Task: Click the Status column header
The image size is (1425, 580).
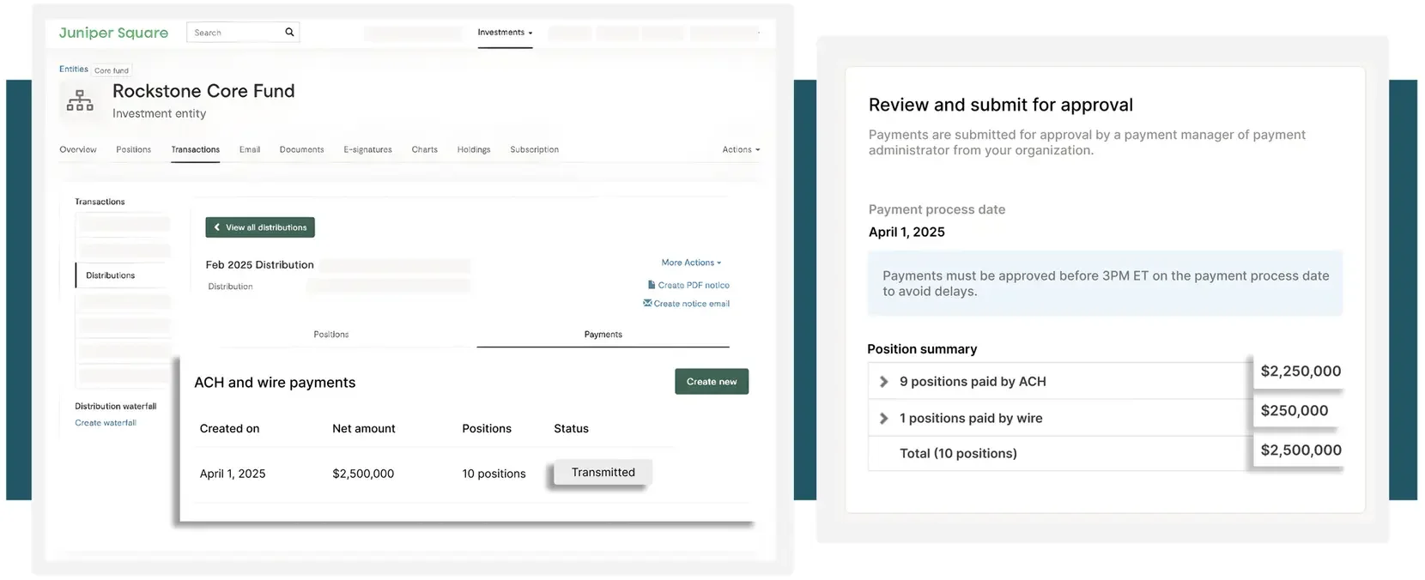Action: 571,429
